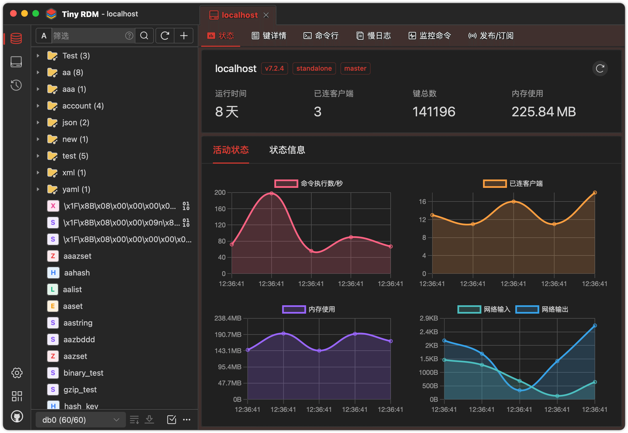This screenshot has height=433, width=628.
Task: Click the 141196 total keys value
Action: [x=434, y=112]
